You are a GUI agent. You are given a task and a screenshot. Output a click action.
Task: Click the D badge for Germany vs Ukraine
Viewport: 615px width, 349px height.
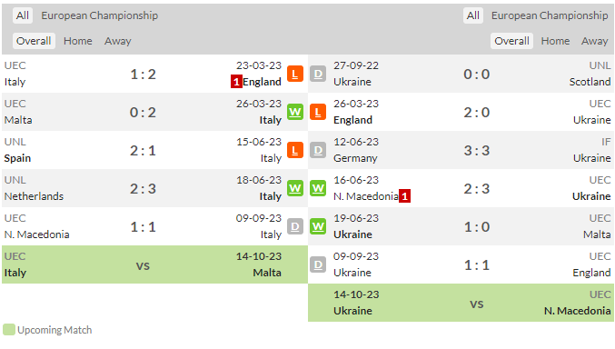tap(318, 150)
